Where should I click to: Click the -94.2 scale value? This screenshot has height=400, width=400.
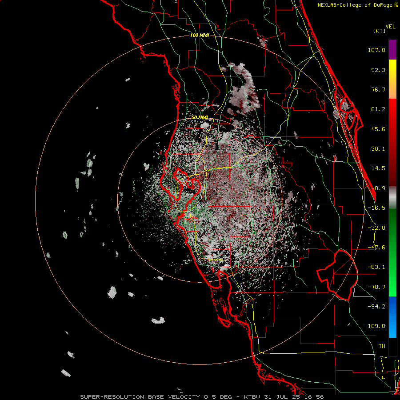pyautogui.click(x=376, y=306)
